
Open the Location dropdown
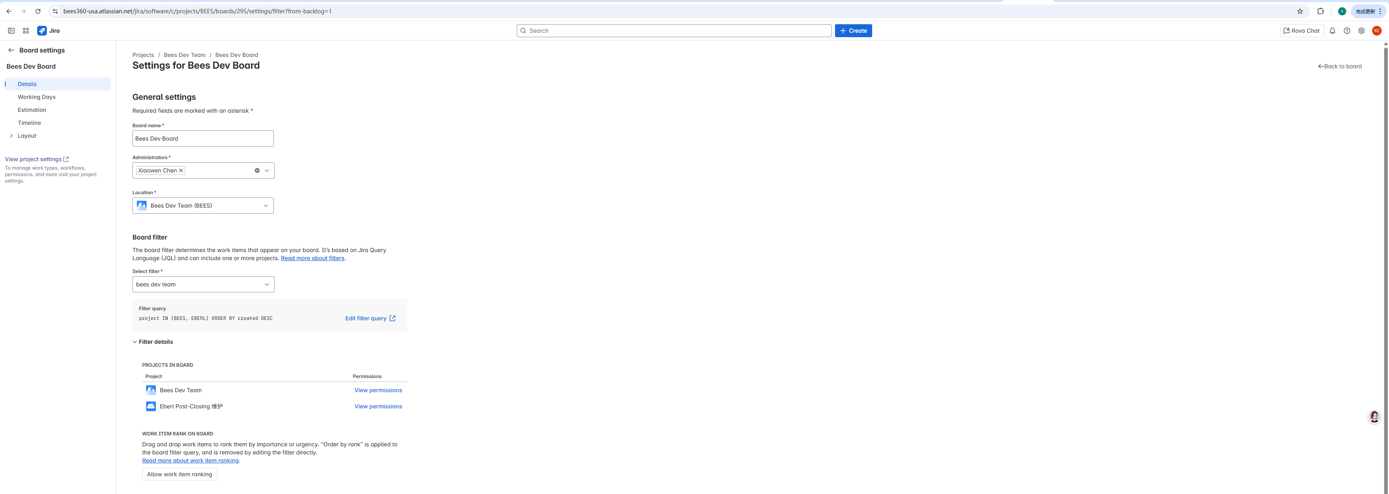[203, 206]
